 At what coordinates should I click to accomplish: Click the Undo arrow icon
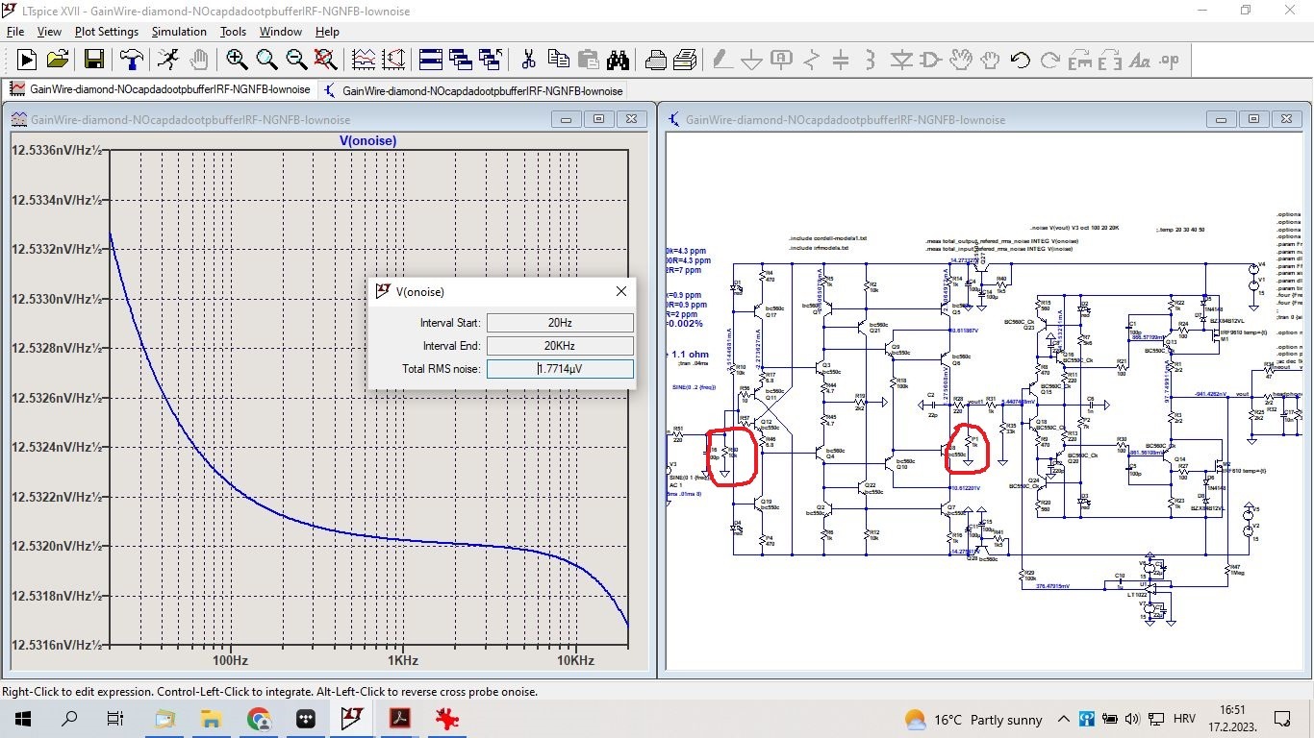(x=1021, y=60)
